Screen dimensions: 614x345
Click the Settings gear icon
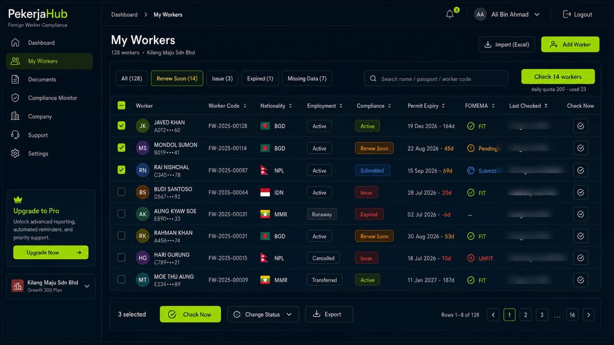point(15,153)
